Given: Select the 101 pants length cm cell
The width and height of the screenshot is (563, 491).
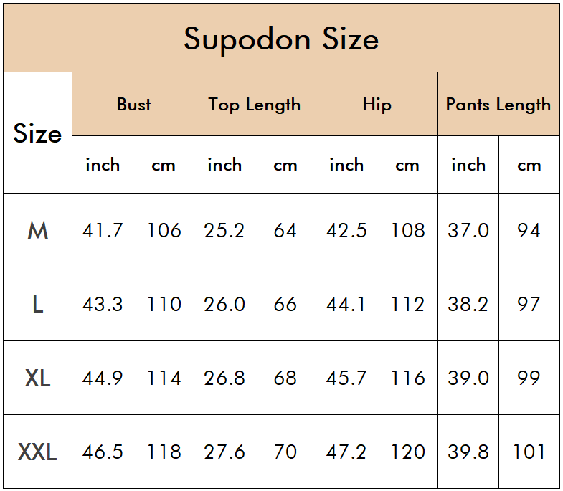Looking at the screenshot, I should click(529, 452).
